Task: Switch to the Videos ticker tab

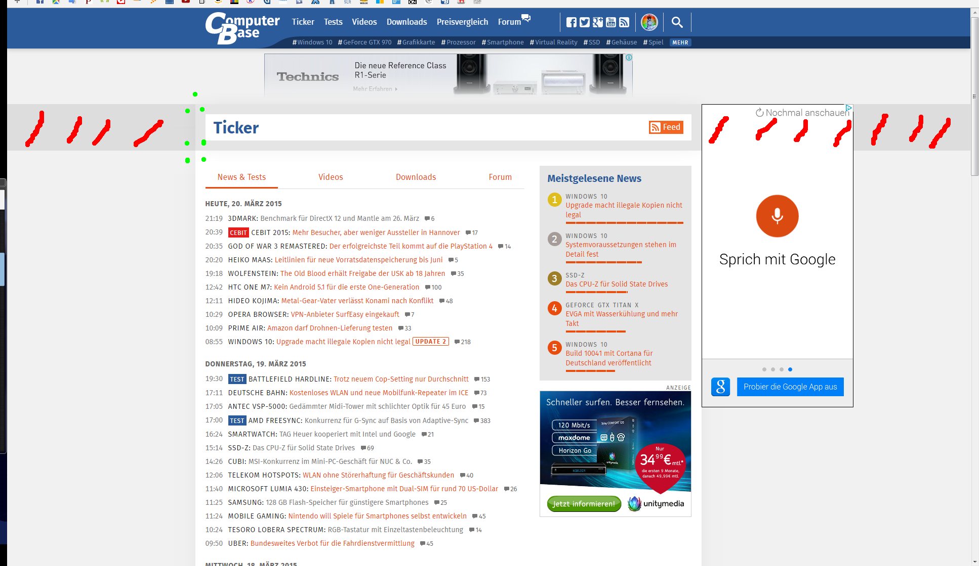Action: coord(331,177)
